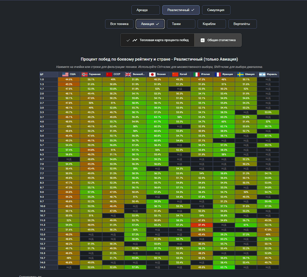The width and height of the screenshot is (307, 277).
Task: Click bar chart icon on Общая статистика
Action: pyautogui.click(x=202, y=40)
